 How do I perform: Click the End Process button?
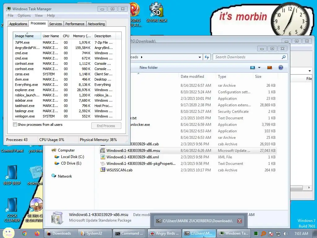106,126
